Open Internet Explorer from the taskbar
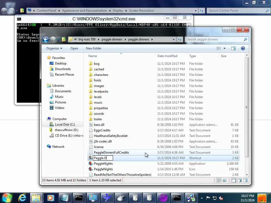Image resolution: width=271 pixels, height=203 pixels. pyautogui.click(x=22, y=198)
